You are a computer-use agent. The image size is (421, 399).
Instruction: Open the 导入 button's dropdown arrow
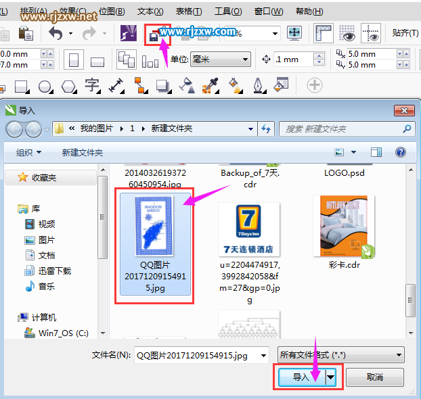[330, 377]
